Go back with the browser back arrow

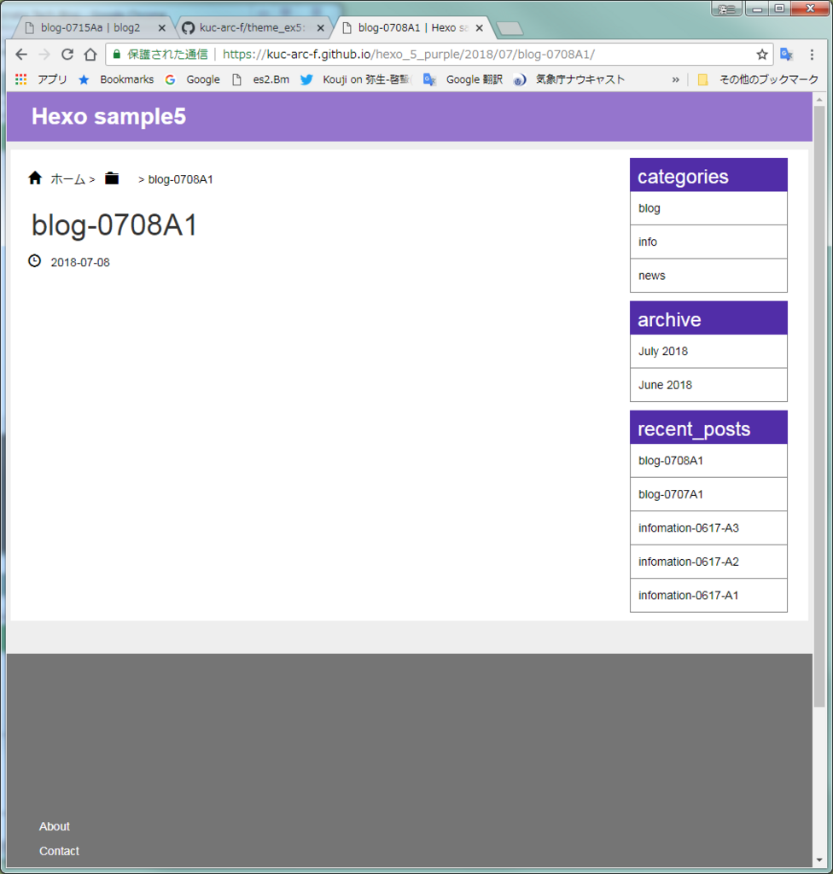21,54
